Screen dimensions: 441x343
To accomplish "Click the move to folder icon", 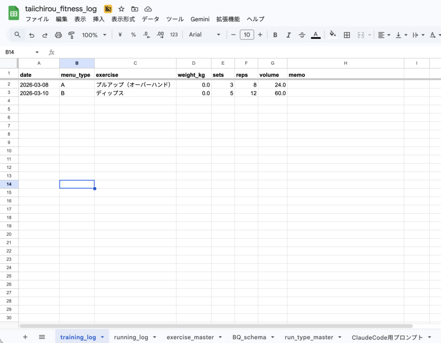I will (x=135, y=9).
